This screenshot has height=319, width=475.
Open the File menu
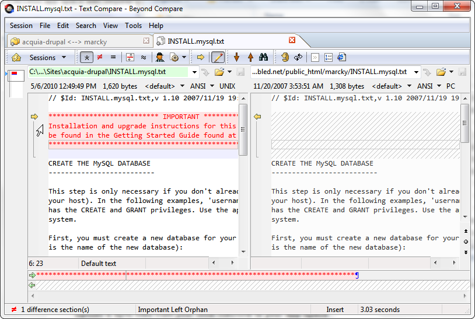coord(45,26)
